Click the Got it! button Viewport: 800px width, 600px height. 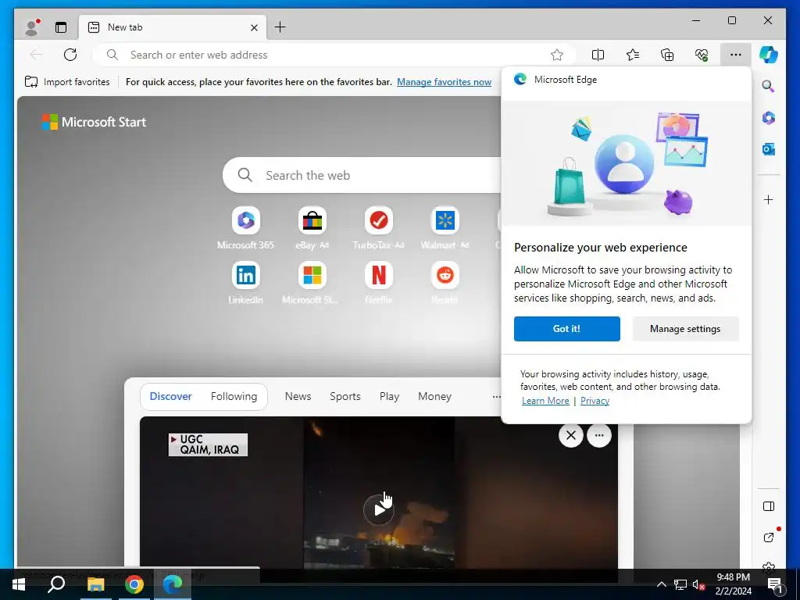click(567, 329)
